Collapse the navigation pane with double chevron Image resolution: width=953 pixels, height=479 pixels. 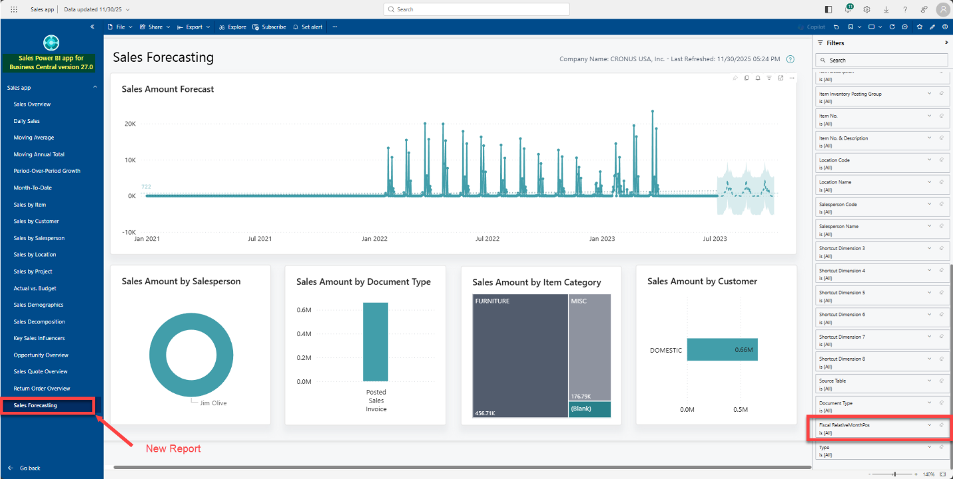(x=93, y=27)
